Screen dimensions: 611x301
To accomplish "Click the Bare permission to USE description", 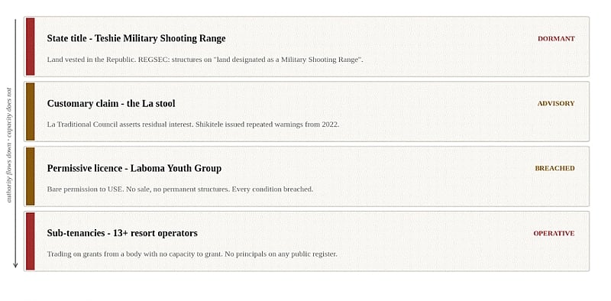I will [180, 189].
